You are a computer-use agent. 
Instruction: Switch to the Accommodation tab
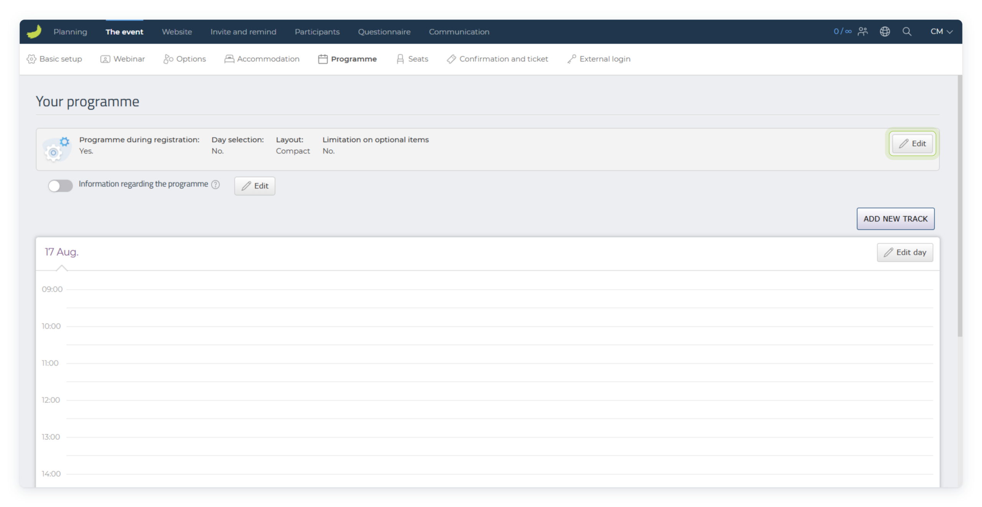click(x=262, y=59)
